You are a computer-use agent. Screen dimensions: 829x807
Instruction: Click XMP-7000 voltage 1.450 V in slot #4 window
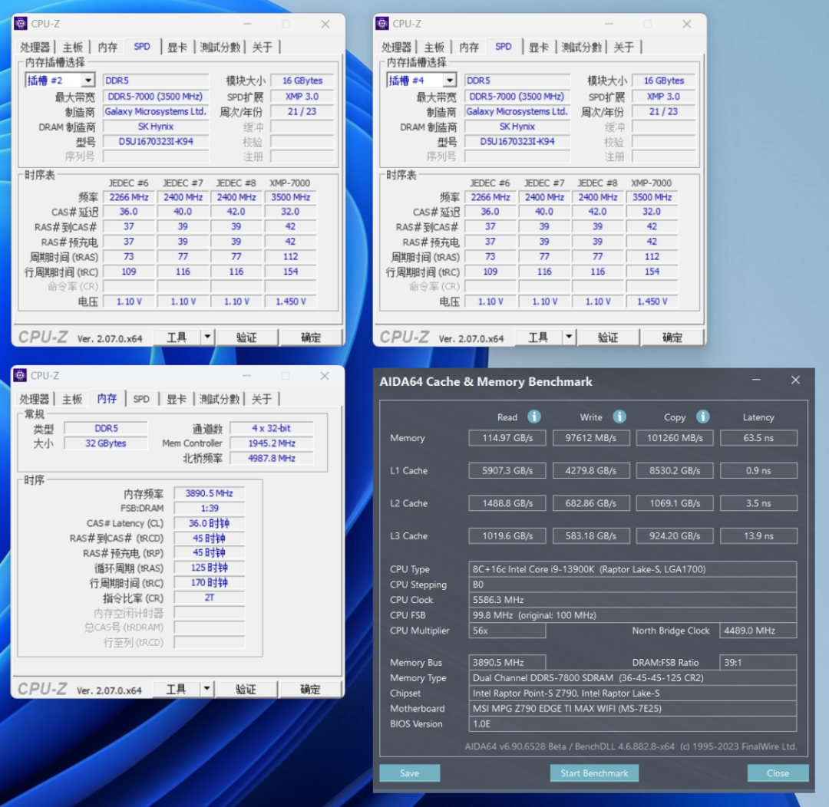click(652, 301)
